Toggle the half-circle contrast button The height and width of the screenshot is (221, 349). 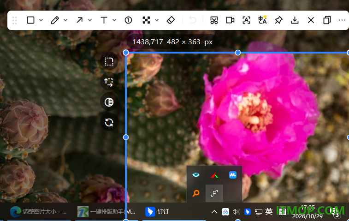[x=109, y=102]
